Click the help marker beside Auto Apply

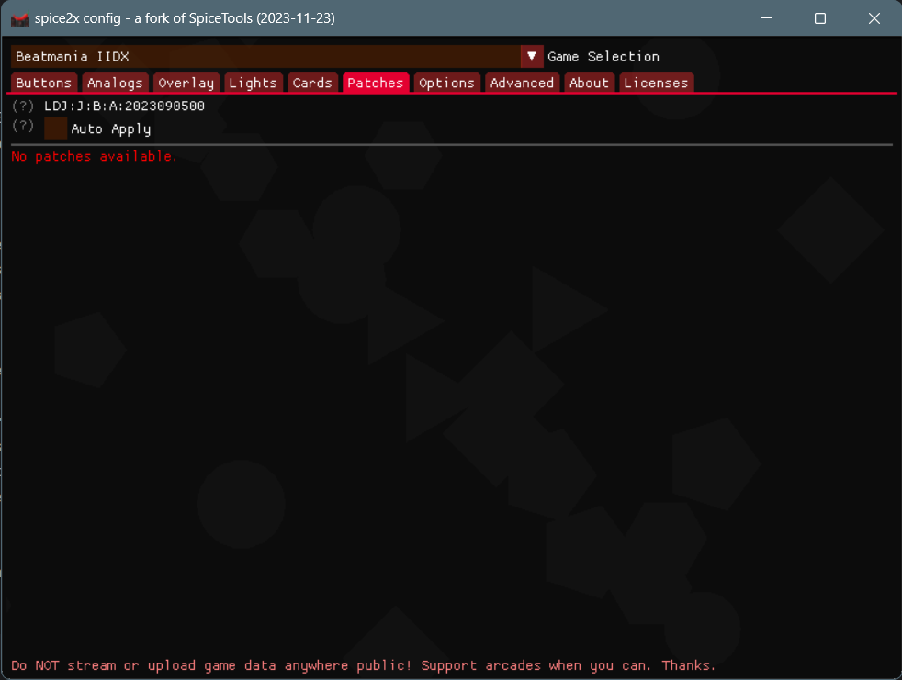23,126
